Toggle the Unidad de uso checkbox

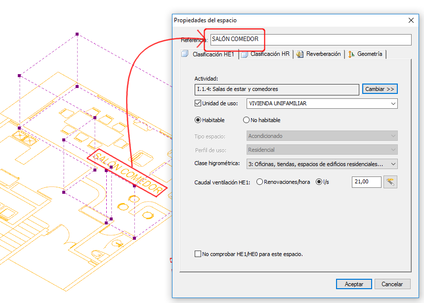pos(198,103)
